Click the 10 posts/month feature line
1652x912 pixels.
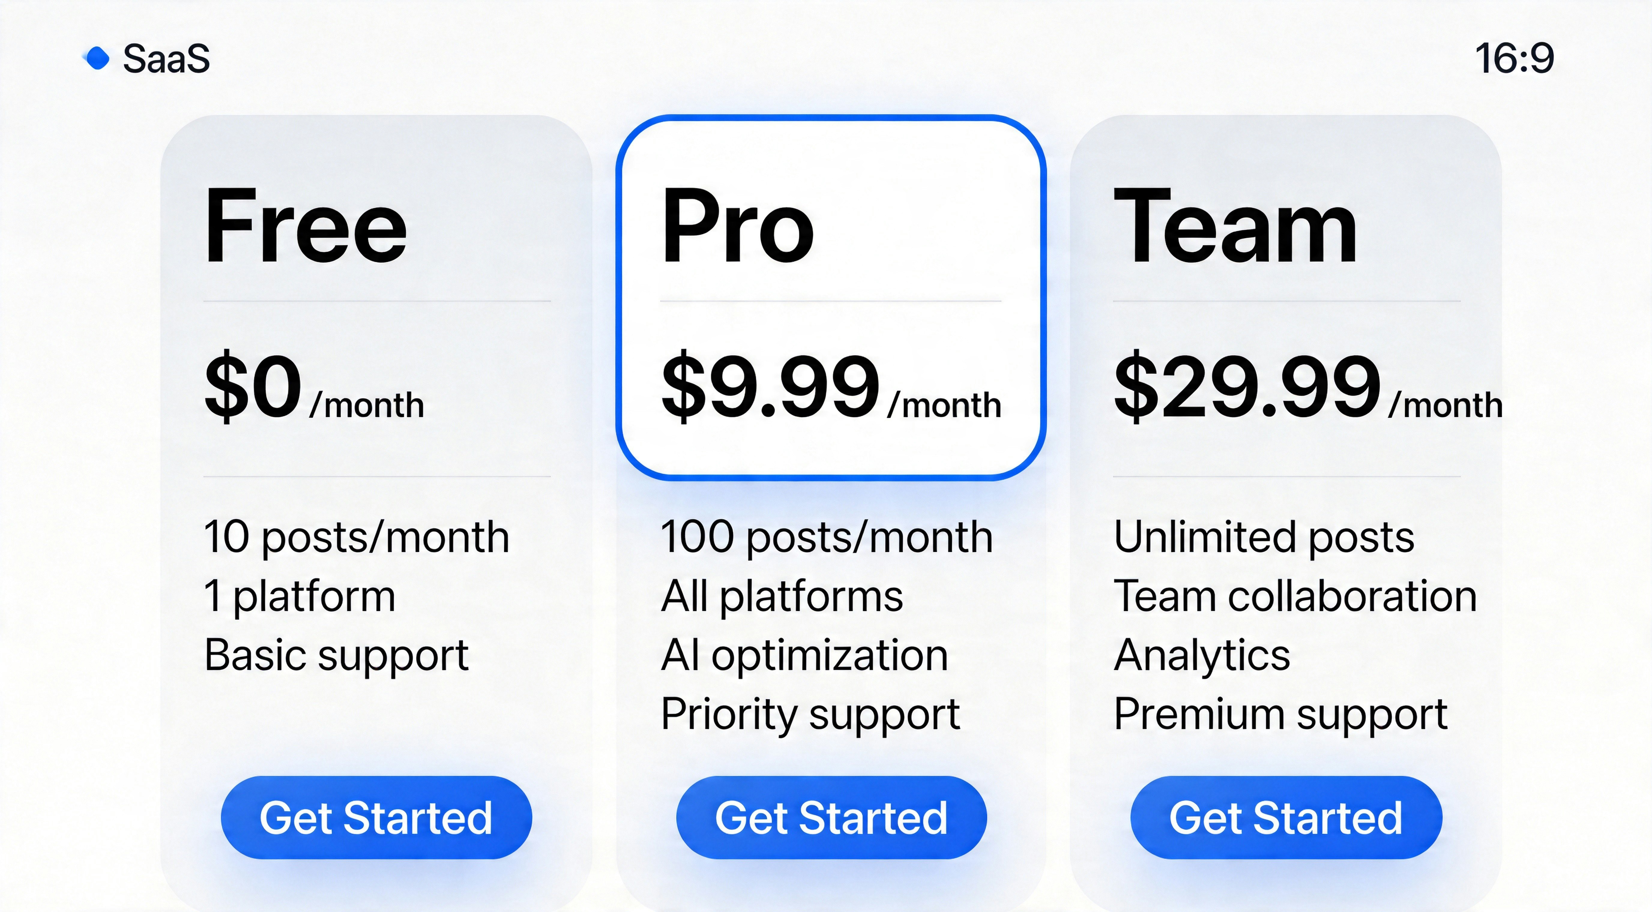(x=357, y=536)
